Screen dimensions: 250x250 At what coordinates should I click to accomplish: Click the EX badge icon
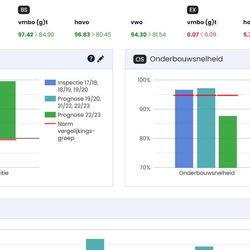coord(192,10)
